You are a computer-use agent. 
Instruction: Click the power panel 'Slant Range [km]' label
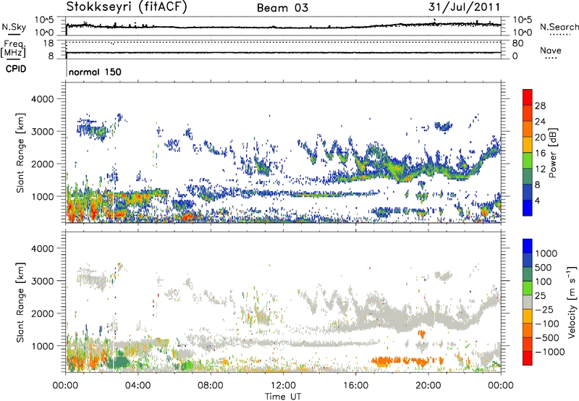click(20, 153)
